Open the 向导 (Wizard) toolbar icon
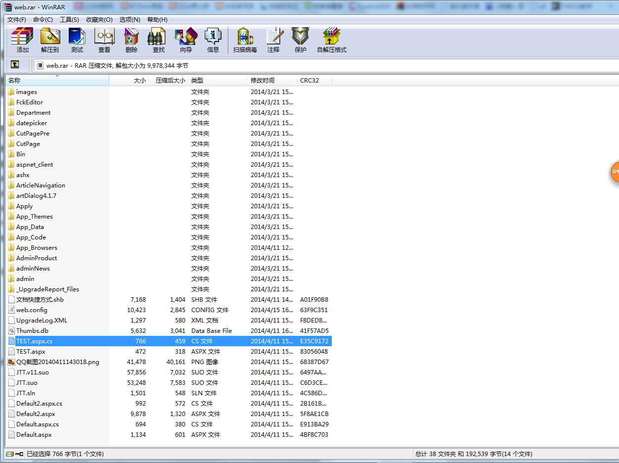 click(186, 36)
